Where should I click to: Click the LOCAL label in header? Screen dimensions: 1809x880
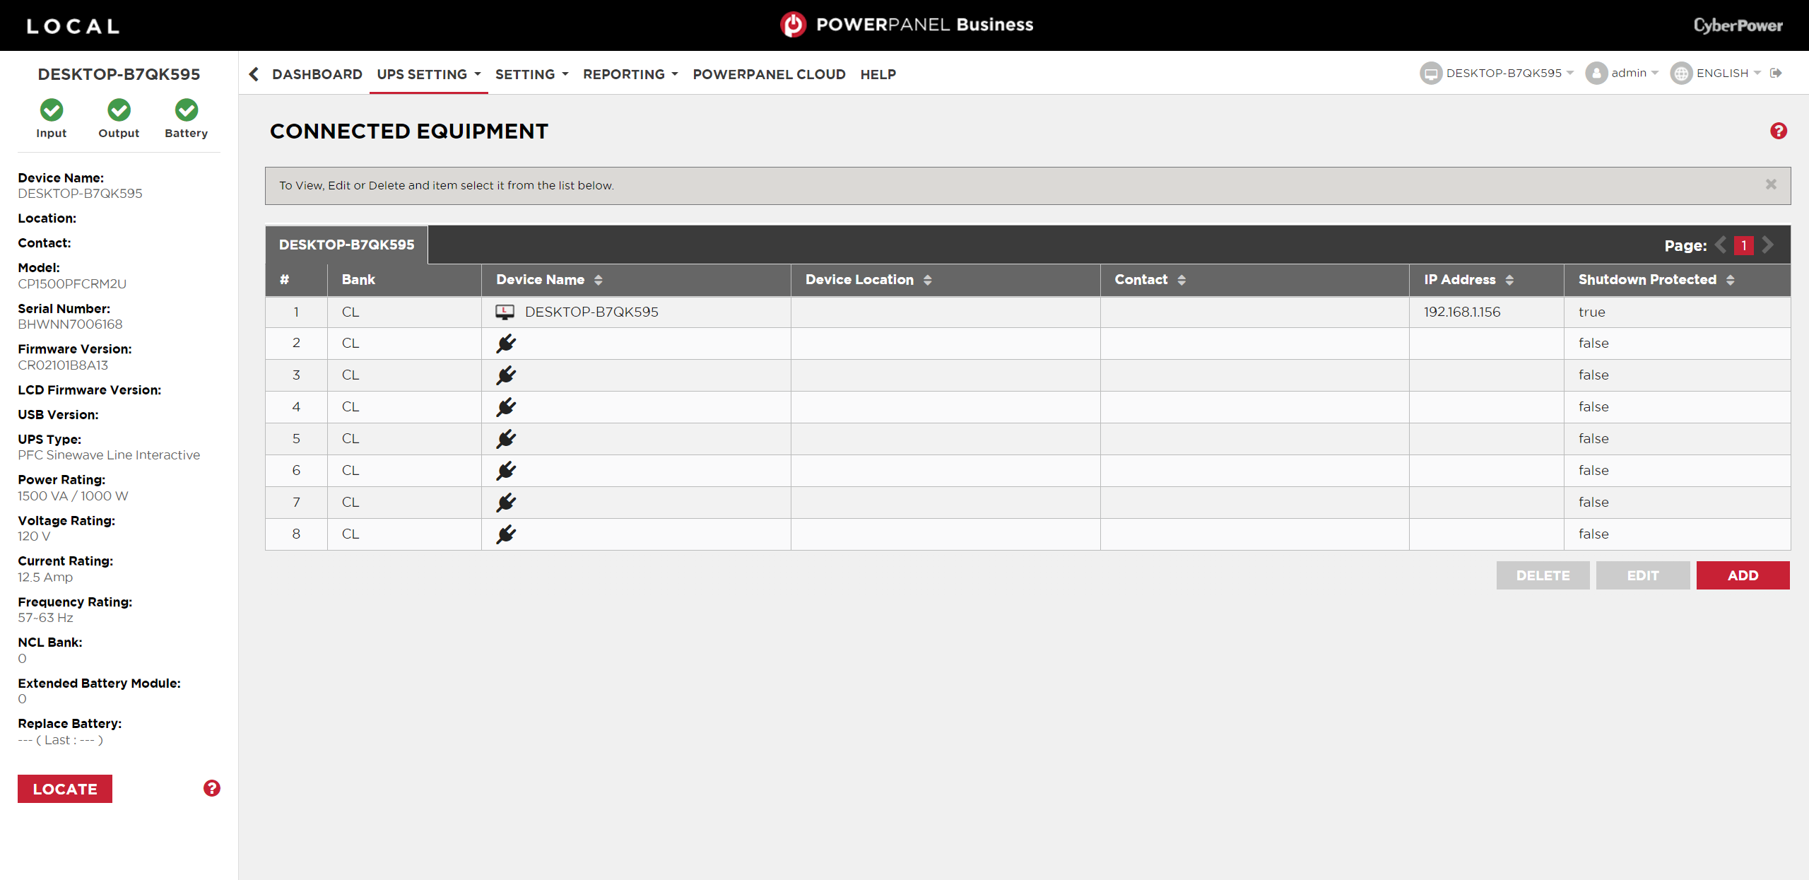73,26
